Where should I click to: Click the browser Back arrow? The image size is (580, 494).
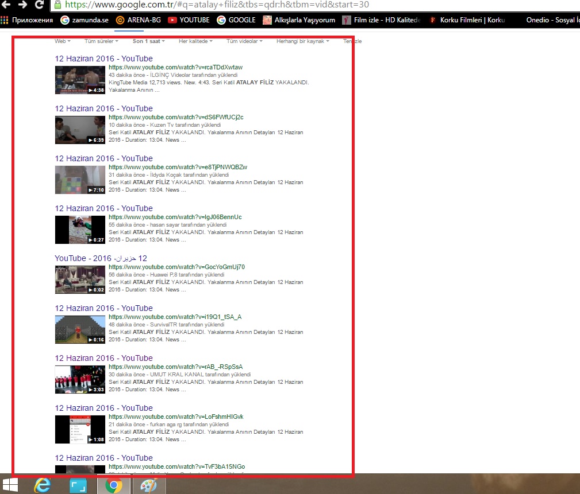pyautogui.click(x=6, y=5)
